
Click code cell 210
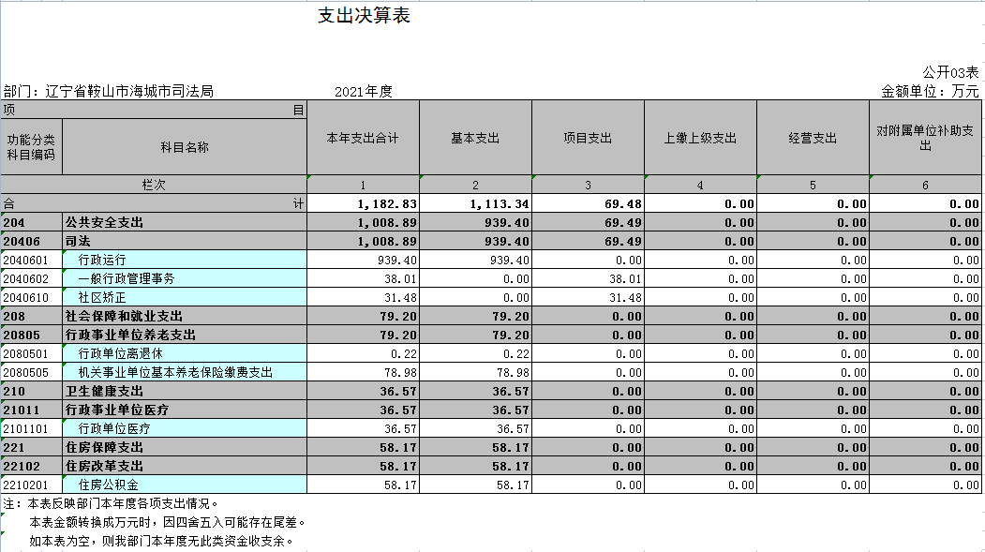(x=32, y=391)
